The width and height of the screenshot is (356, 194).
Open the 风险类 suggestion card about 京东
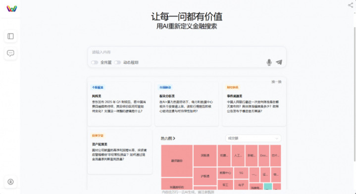point(119,104)
